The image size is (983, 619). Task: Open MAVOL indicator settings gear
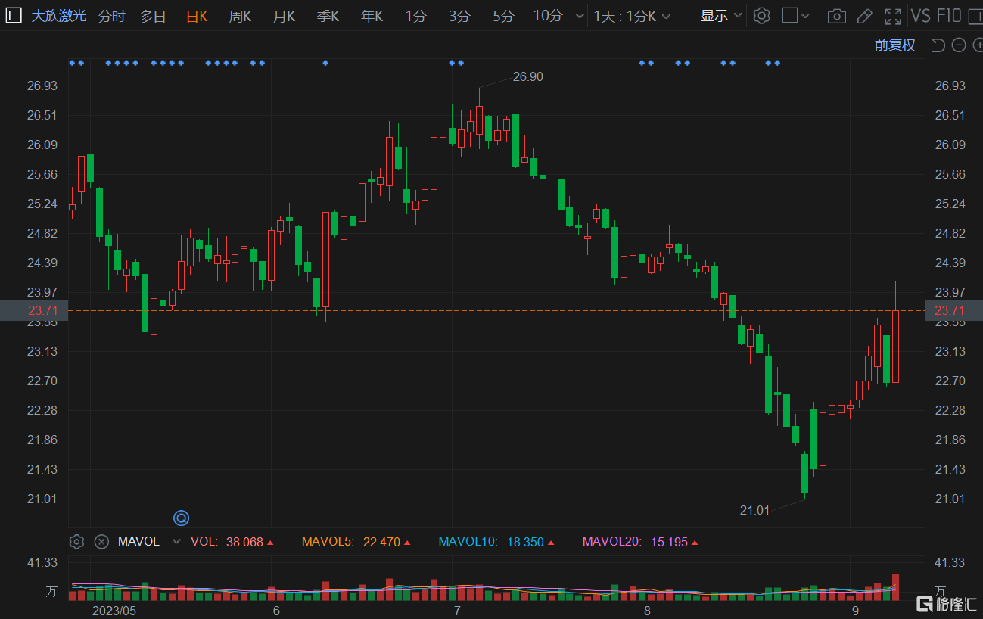pos(76,542)
